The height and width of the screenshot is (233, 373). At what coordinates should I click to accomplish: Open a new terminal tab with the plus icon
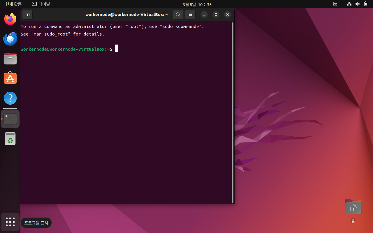[27, 15]
